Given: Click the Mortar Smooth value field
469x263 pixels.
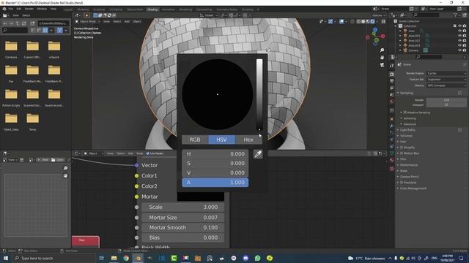Looking at the screenshot, I should coord(182,227).
